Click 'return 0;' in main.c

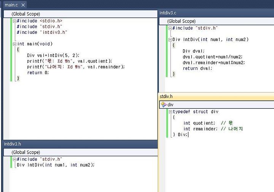38,73
